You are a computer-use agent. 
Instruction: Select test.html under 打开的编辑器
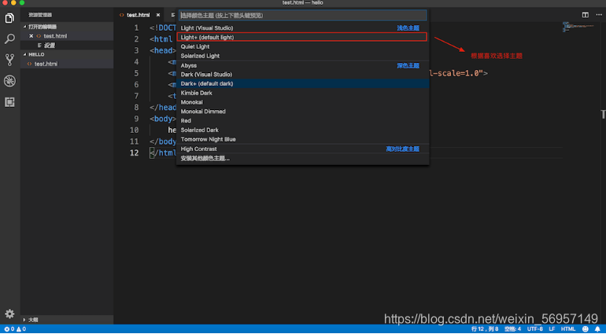(67, 36)
